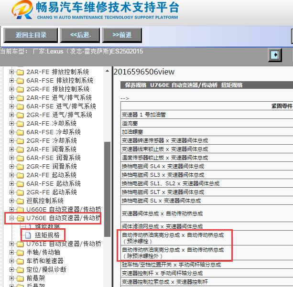293x287 pixels.
Task: Click the open U760E folder icon
Action: coord(20,218)
